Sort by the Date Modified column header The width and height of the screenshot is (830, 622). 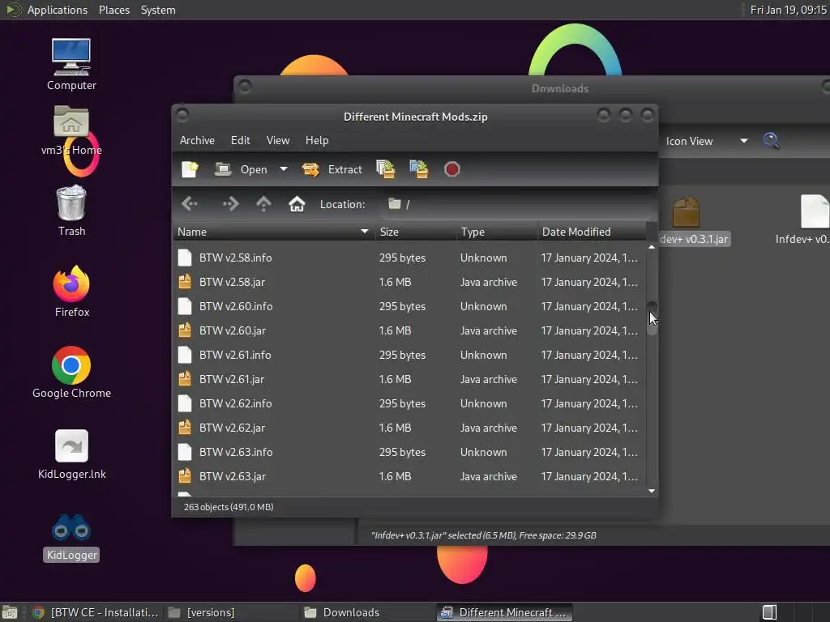click(592, 232)
